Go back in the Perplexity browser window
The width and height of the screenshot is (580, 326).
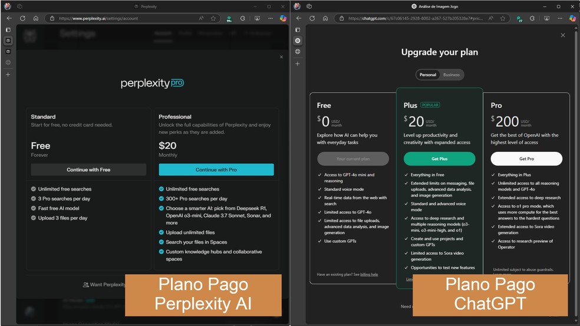click(9, 18)
